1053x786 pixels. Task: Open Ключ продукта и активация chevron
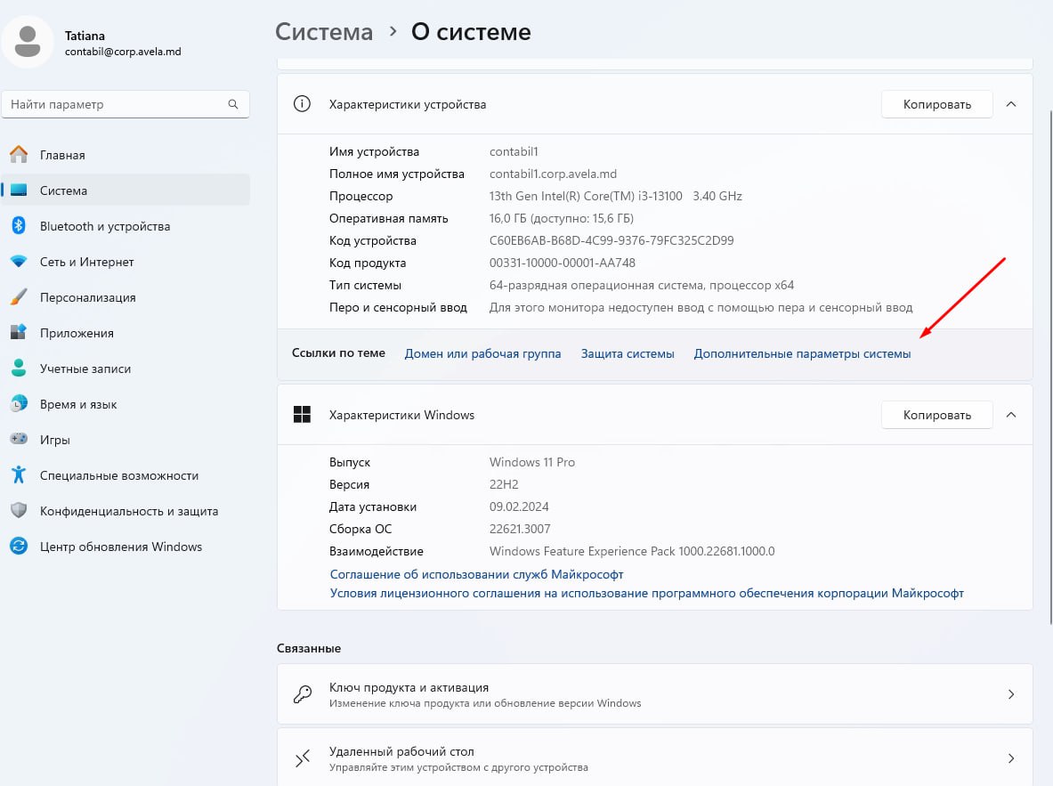(x=1010, y=694)
